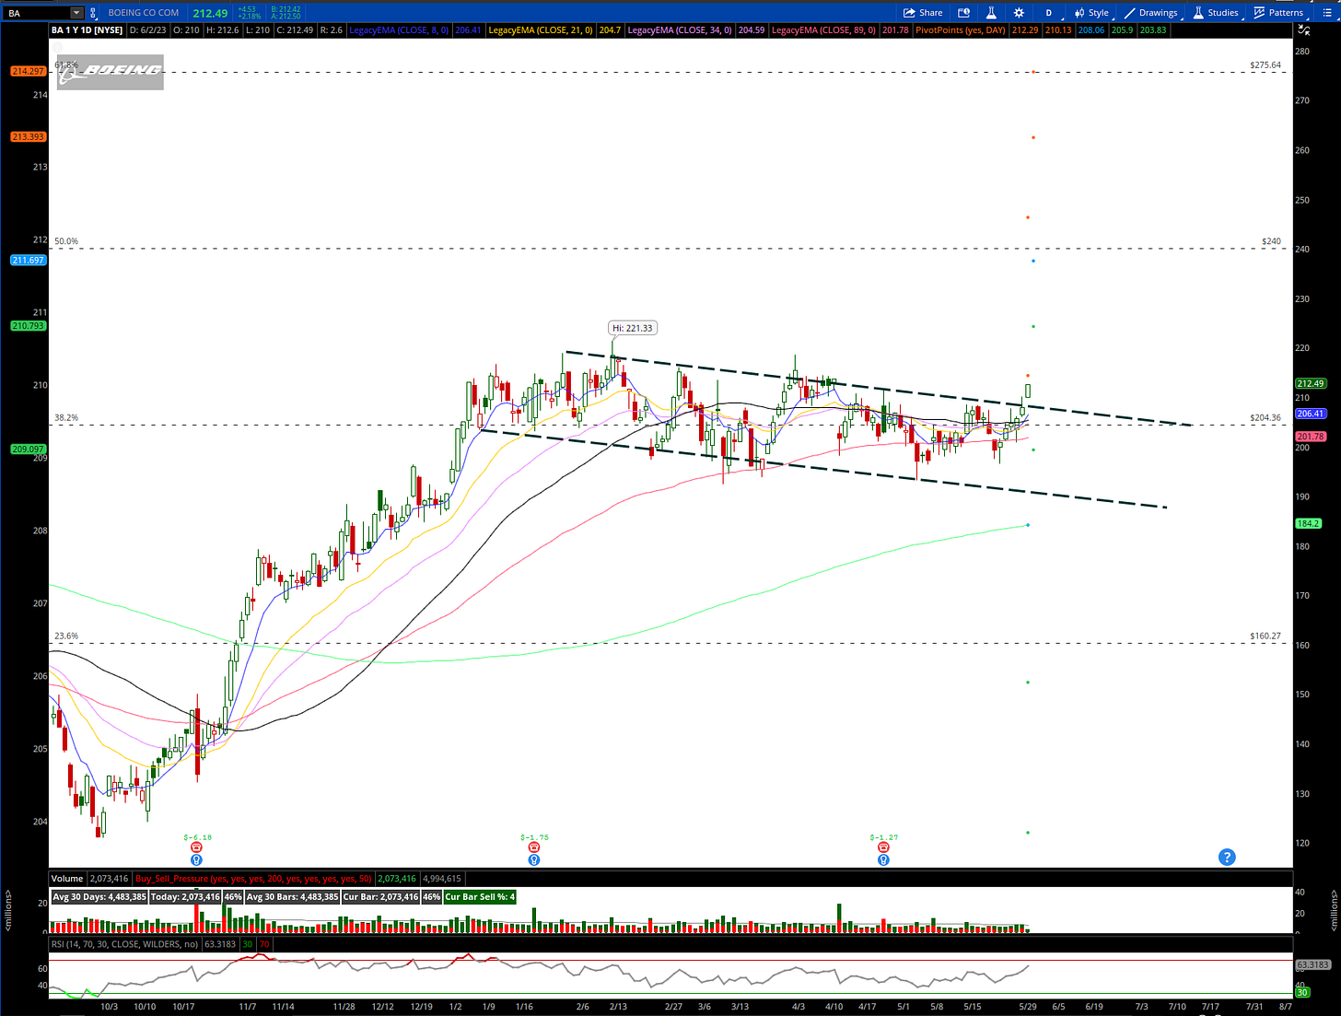Click the $240 Fibonacci level label
This screenshot has width=1341, height=1016.
click(x=1271, y=241)
